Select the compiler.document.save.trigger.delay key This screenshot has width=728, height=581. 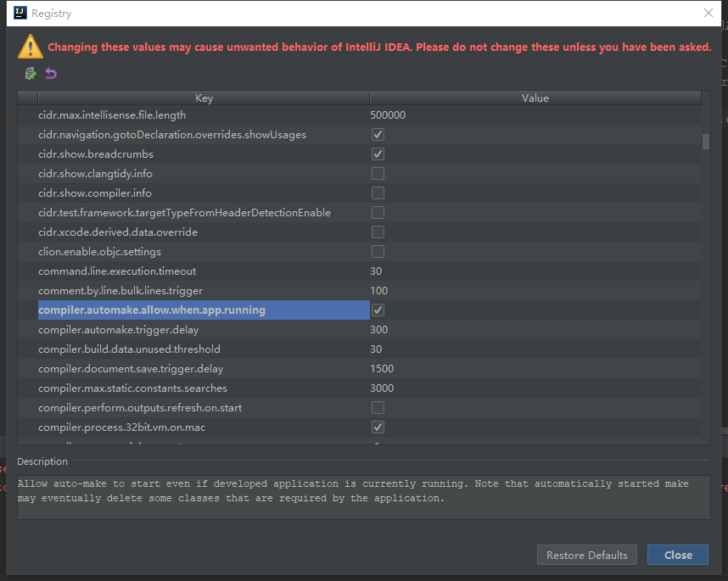click(x=131, y=368)
